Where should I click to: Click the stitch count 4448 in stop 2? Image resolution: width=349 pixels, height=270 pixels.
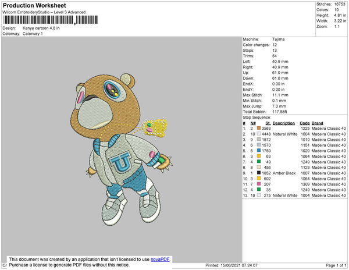(266, 134)
